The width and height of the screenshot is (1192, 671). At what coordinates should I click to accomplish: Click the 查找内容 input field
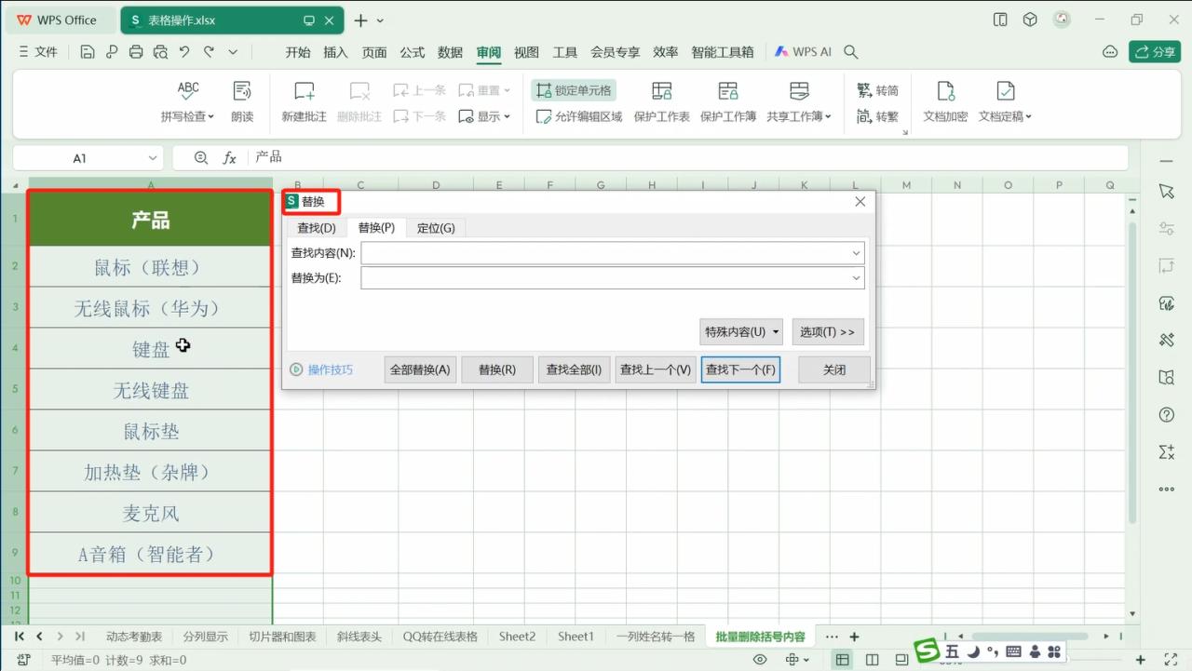[x=613, y=253]
